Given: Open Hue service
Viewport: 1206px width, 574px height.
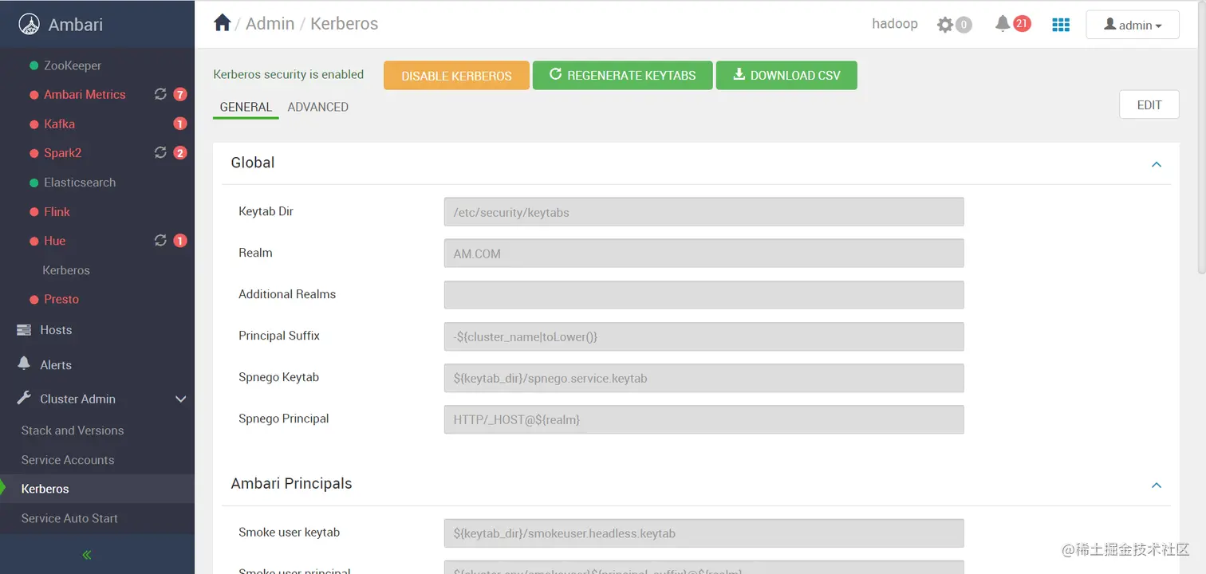Looking at the screenshot, I should click(54, 240).
